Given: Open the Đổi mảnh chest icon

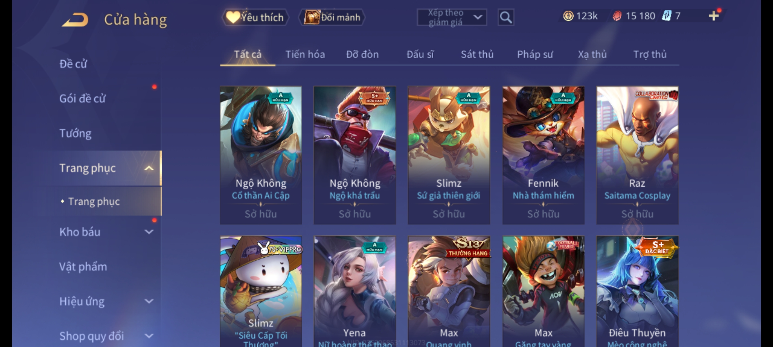Looking at the screenshot, I should click(311, 17).
